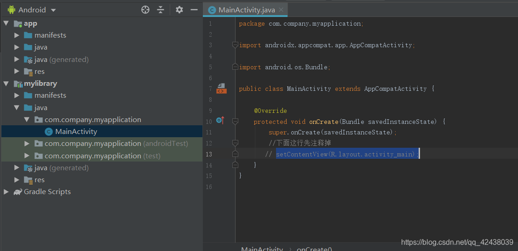Collapse java folder under mylibrary

pos(17,108)
